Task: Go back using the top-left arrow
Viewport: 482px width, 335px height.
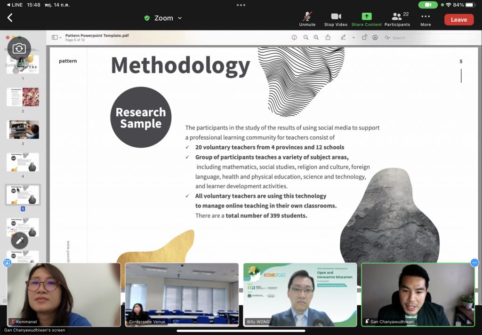Action: click(10, 18)
